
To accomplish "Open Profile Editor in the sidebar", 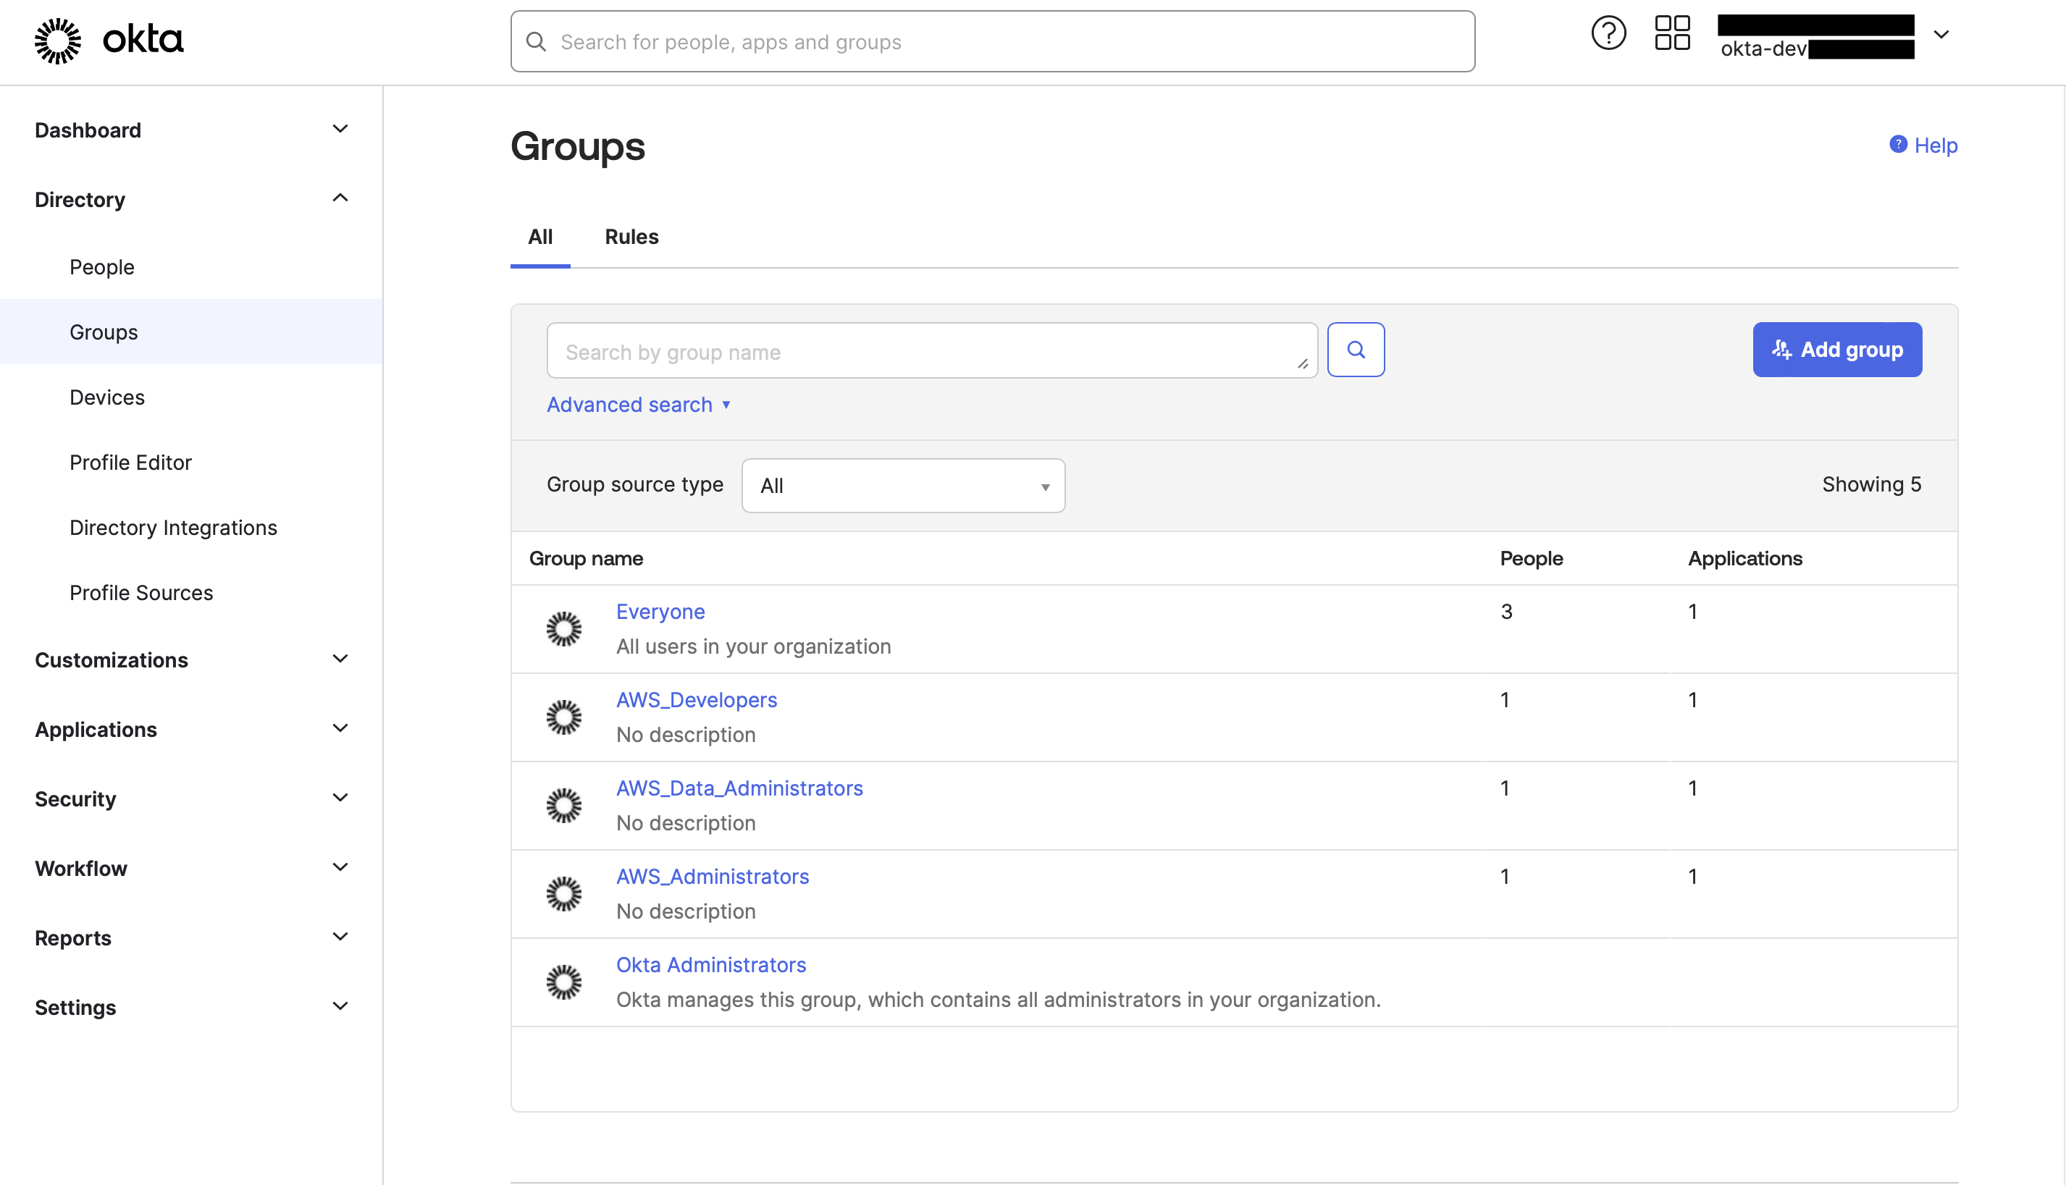I will coord(191,463).
